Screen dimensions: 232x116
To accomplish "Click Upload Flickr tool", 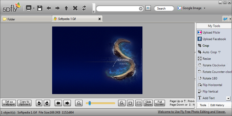I will 209,33.
